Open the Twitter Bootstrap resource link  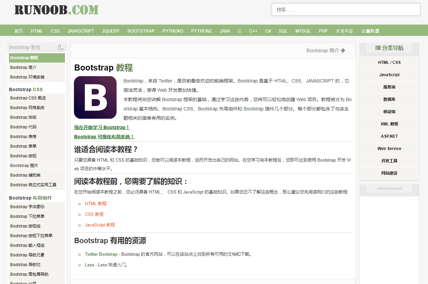pos(101,254)
